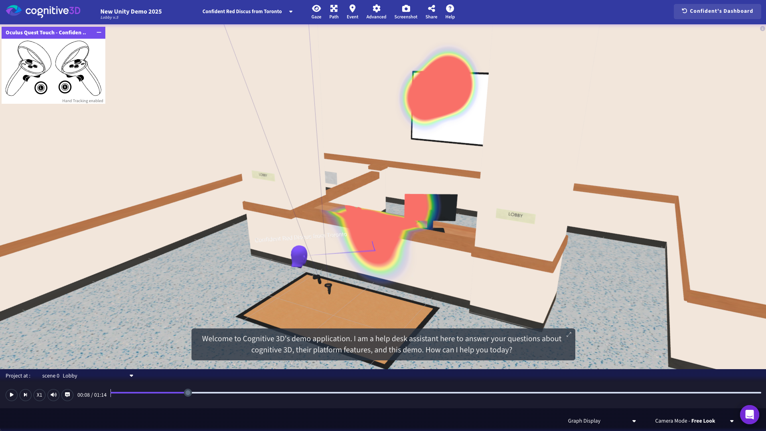
Task: Change the X1 playback speed
Action: click(x=39, y=395)
